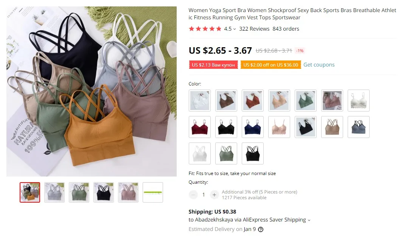This screenshot has width=401, height=237.
Task: Click the delivery info question mark icon
Action: click(261, 229)
